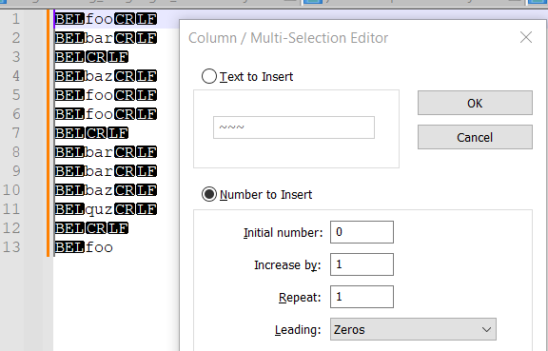Click line number 2 in the margin

(x=16, y=38)
